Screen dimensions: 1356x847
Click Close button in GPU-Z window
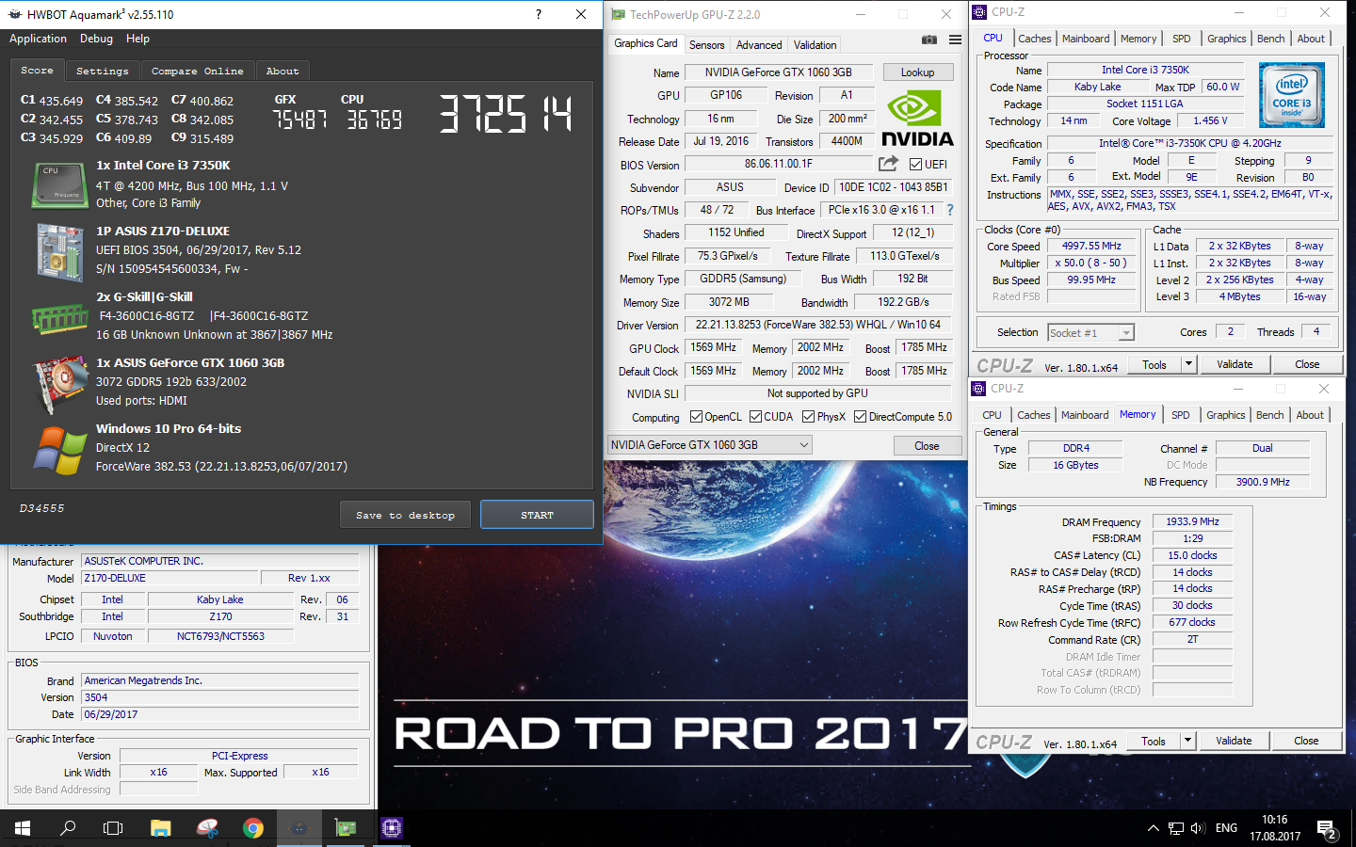[x=927, y=445]
